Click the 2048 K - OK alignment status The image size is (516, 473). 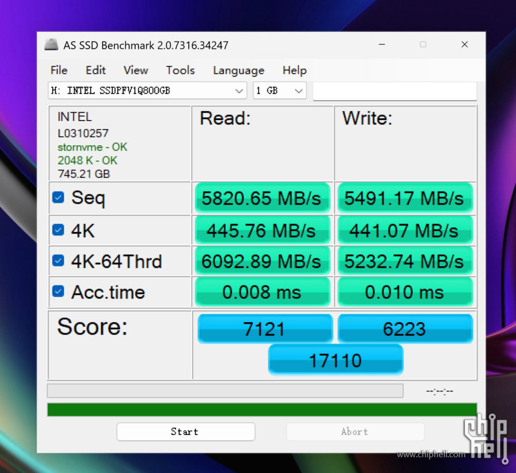click(87, 160)
